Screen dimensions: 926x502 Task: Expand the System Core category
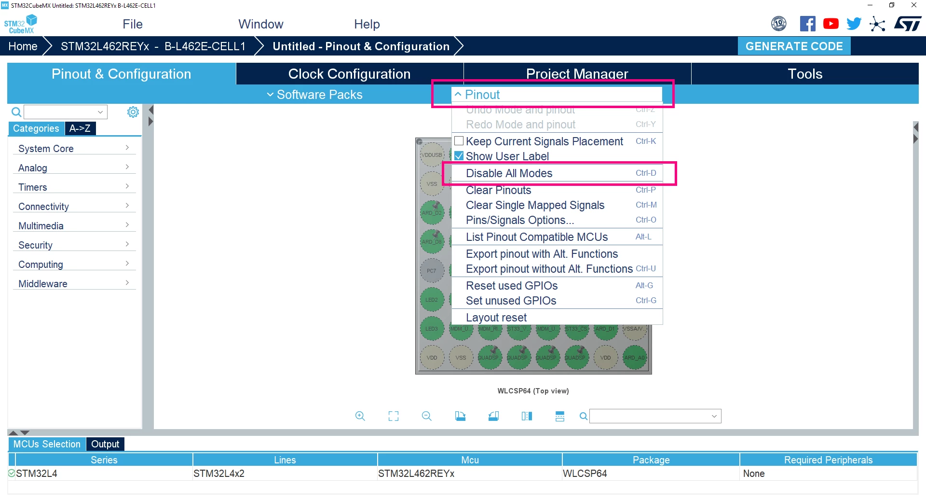point(74,148)
